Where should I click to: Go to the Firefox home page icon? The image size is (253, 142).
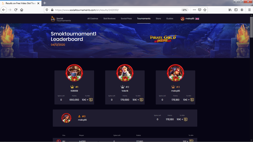[22, 10]
